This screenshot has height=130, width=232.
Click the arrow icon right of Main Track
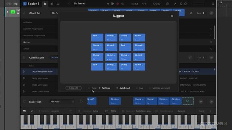click(x=201, y=102)
